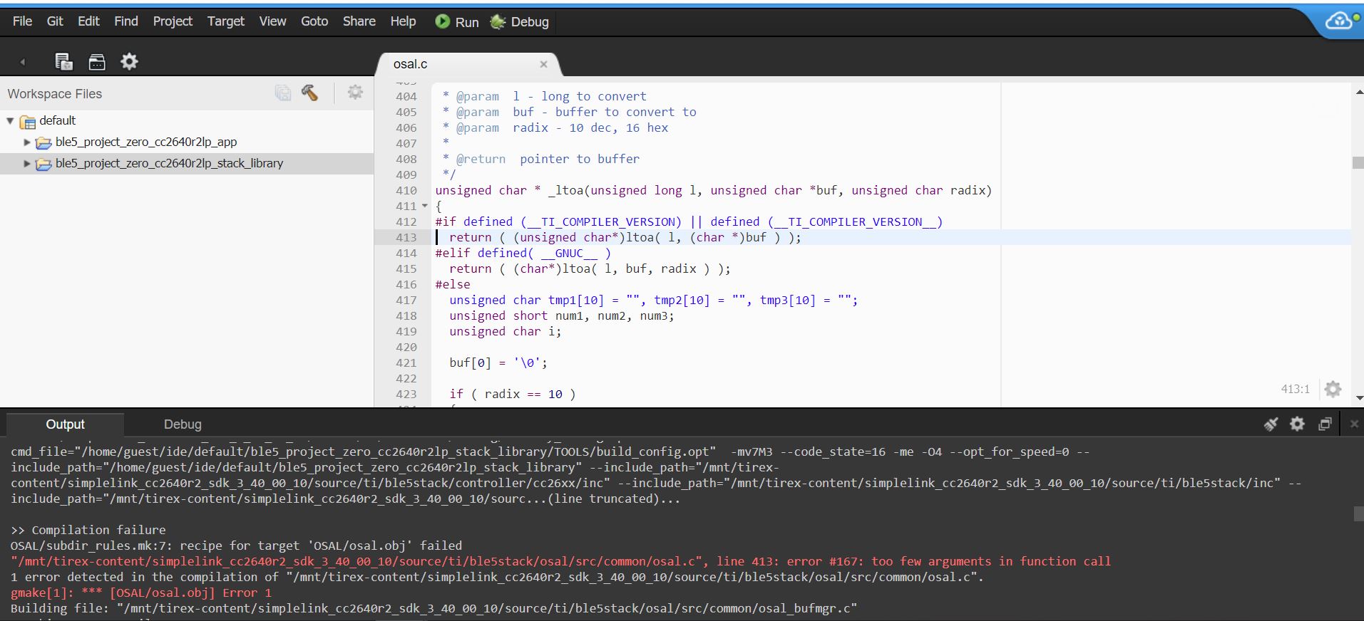Click the folder icon of the stack_library project

pos(43,164)
